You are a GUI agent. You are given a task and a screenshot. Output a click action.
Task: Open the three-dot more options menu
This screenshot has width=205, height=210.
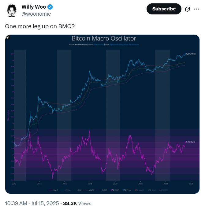tap(196, 9)
